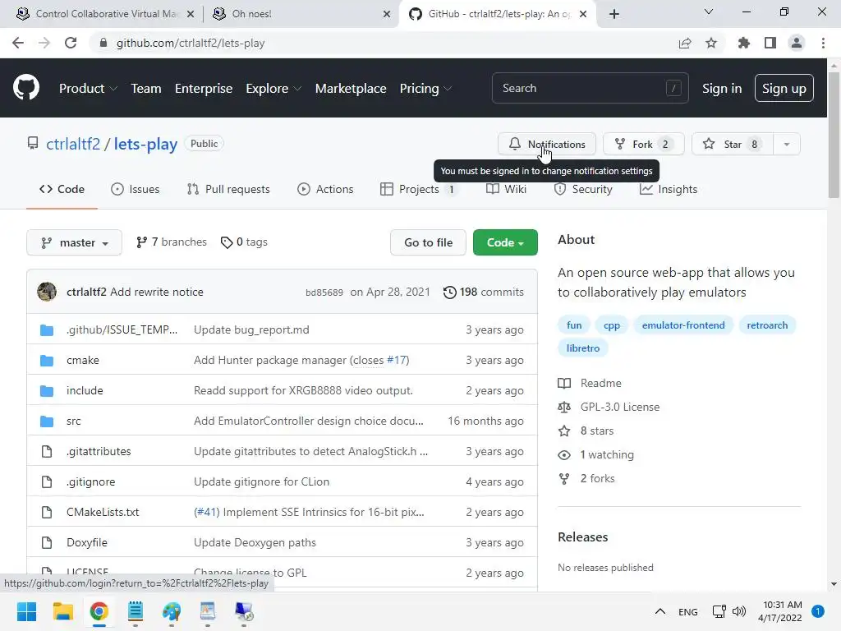The height and width of the screenshot is (631, 841).
Task: Open Windows Start menu
Action: [x=26, y=611]
